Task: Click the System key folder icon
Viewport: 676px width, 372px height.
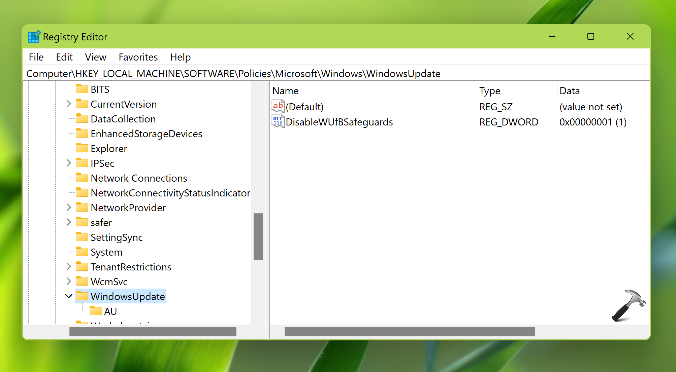Action: [x=82, y=252]
